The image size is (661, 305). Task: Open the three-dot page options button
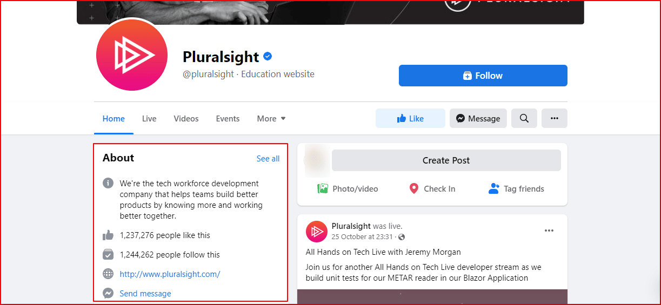tap(555, 118)
